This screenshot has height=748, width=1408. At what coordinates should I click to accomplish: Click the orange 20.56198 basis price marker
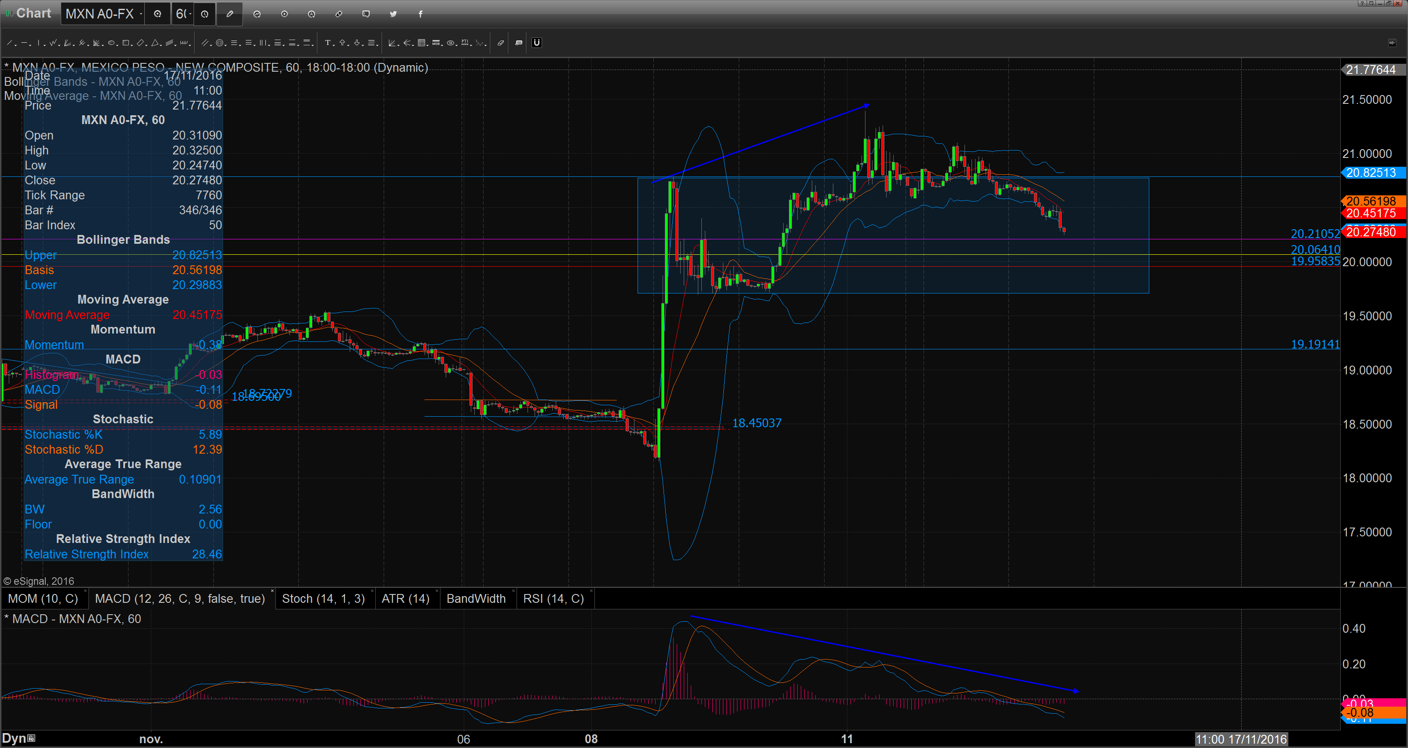coord(1374,201)
